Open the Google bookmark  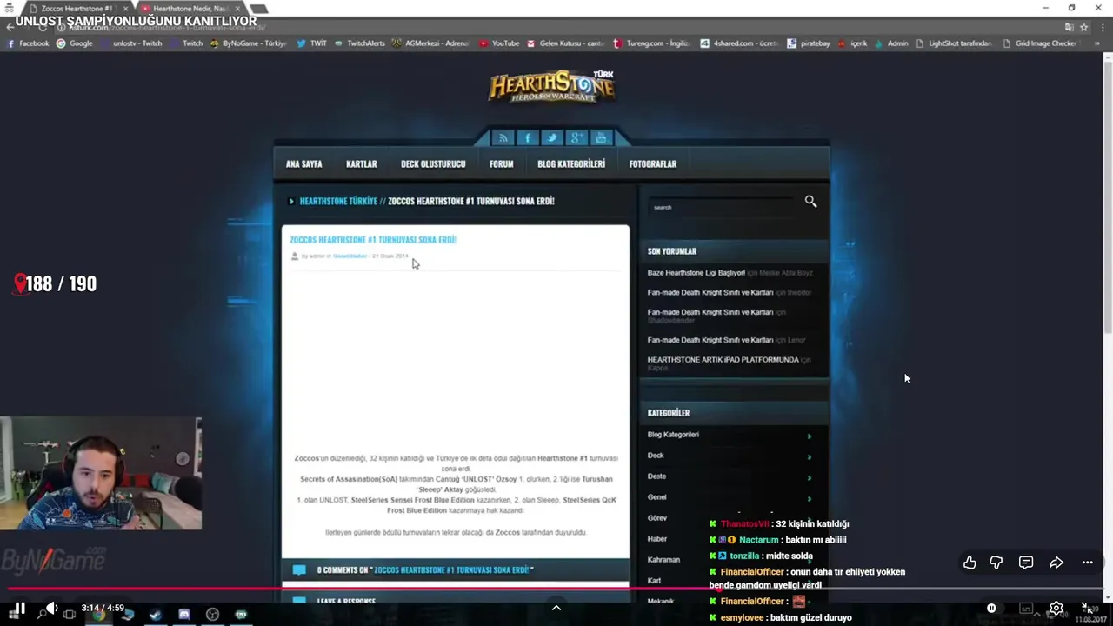(x=75, y=43)
